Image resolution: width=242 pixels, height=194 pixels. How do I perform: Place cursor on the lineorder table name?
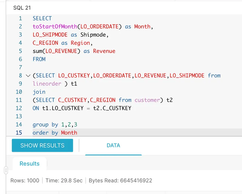click(x=47, y=84)
